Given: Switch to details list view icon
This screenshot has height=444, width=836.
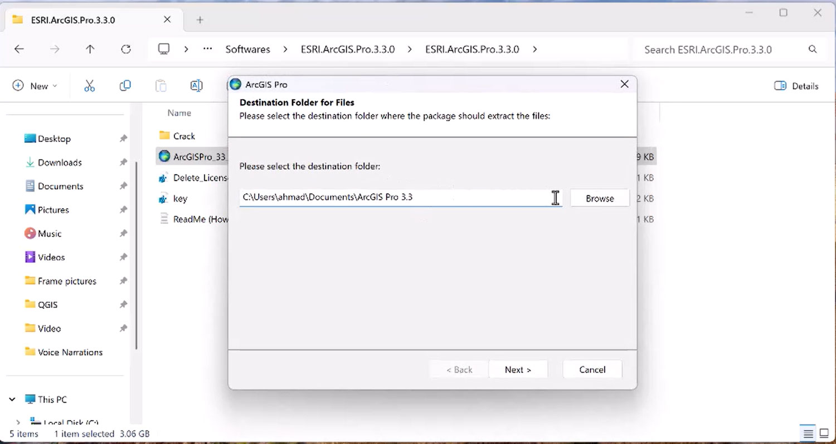Looking at the screenshot, I should (808, 433).
